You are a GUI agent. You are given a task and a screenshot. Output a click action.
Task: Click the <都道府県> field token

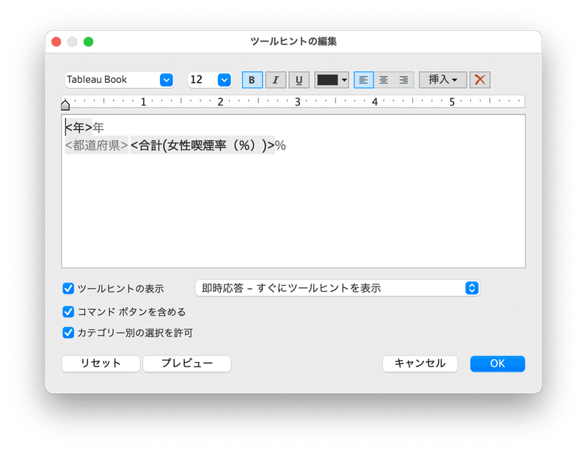click(97, 145)
